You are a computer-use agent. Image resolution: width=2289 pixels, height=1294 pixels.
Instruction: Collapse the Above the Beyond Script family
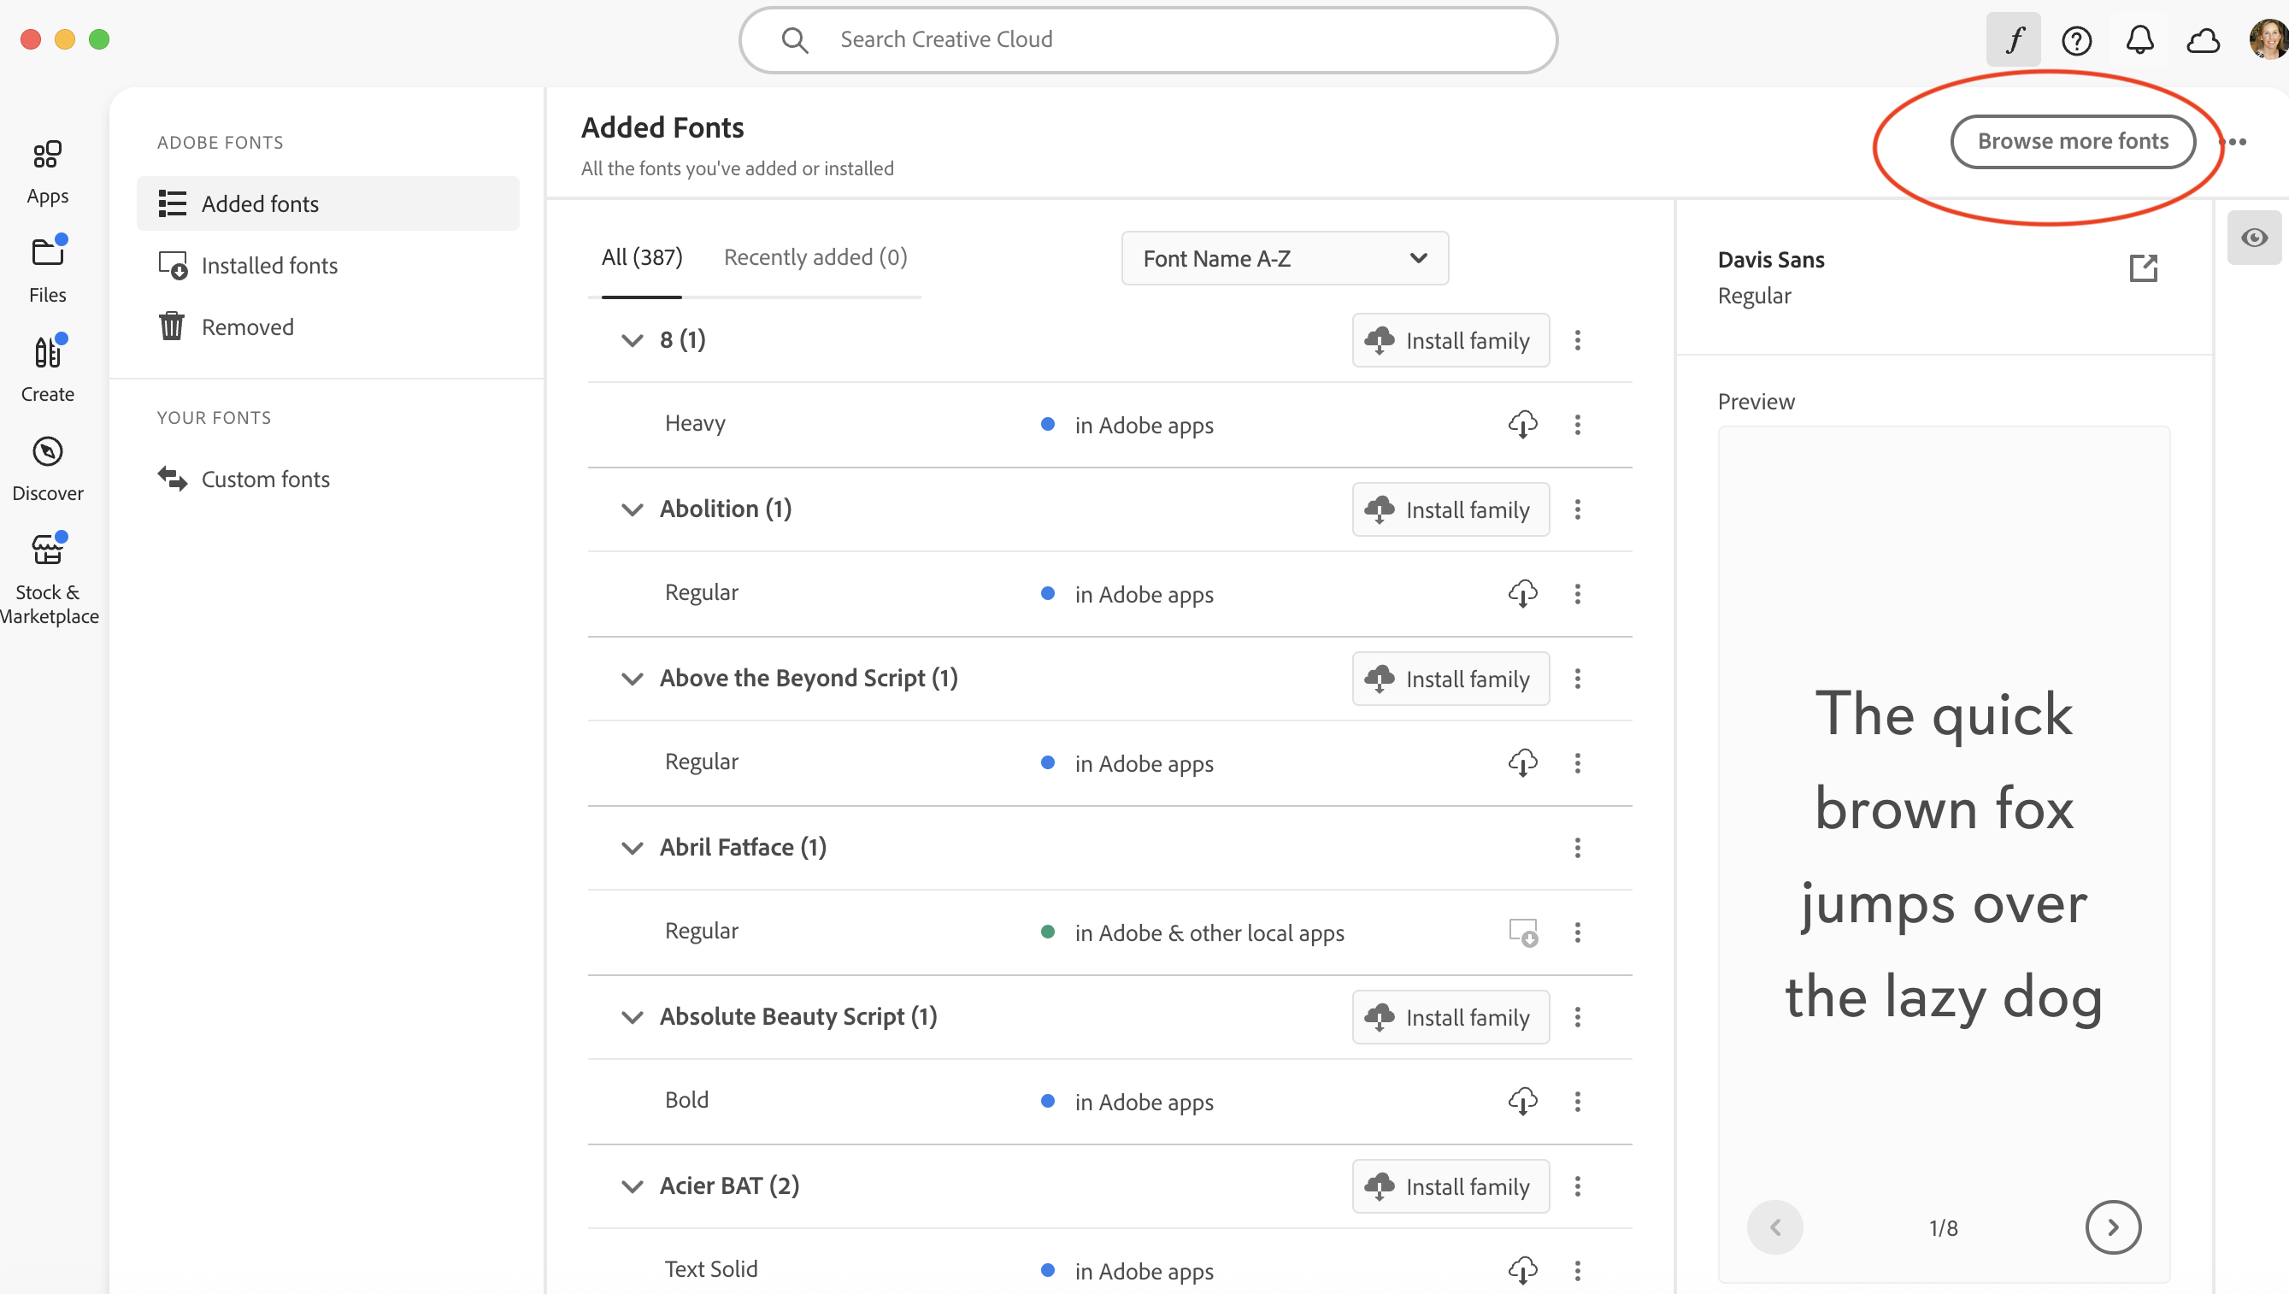click(632, 679)
